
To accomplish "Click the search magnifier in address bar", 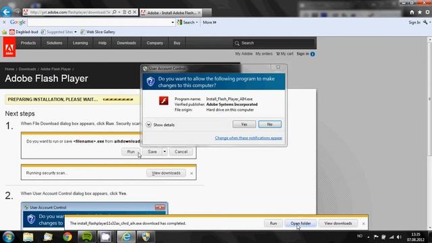I will [x=114, y=12].
